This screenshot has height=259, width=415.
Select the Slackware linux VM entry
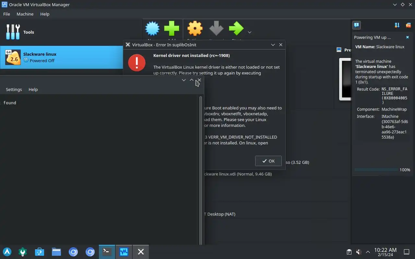click(x=62, y=57)
